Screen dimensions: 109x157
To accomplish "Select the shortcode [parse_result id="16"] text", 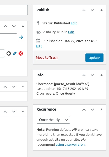I will 72,84.
